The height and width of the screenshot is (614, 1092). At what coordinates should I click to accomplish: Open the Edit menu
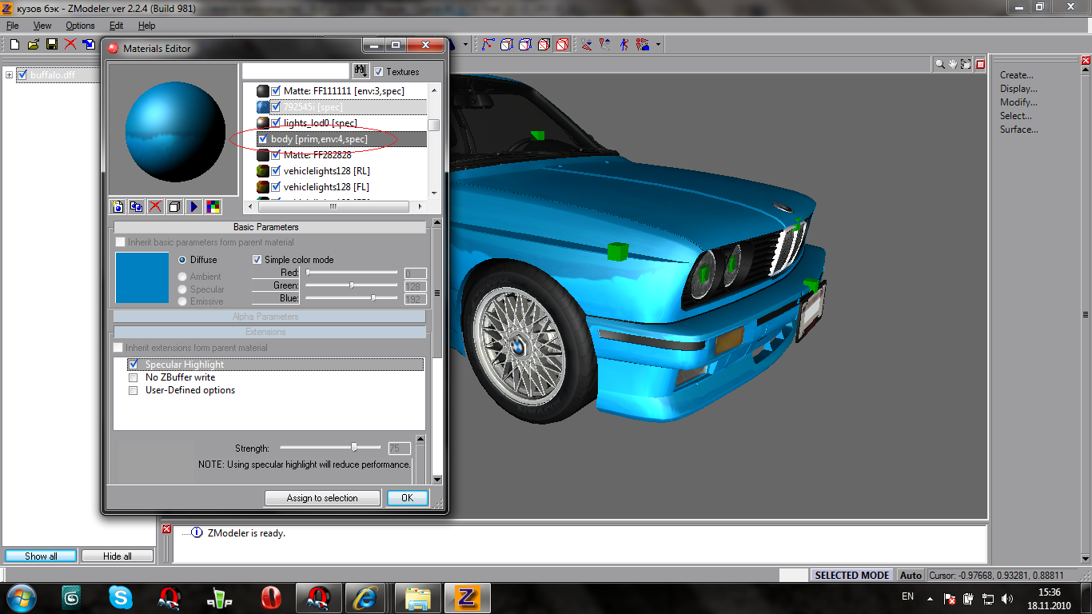(116, 26)
